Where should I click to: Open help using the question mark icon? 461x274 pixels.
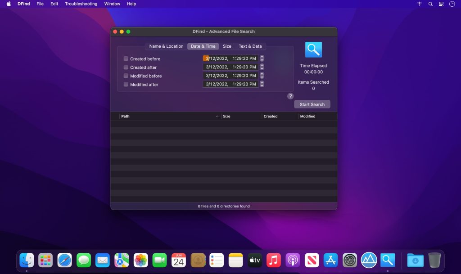coord(290,96)
